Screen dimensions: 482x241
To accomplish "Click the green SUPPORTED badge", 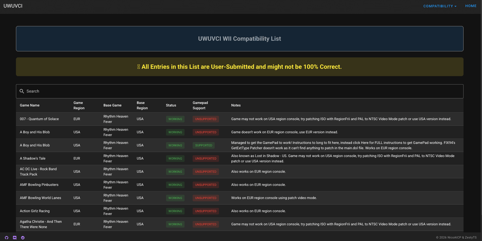I will [204, 145].
